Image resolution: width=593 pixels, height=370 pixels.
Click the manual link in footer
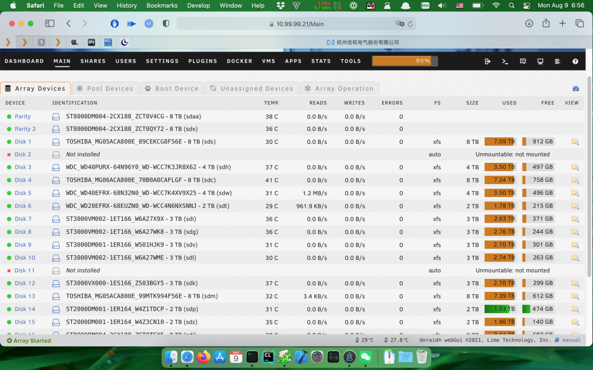click(x=571, y=340)
